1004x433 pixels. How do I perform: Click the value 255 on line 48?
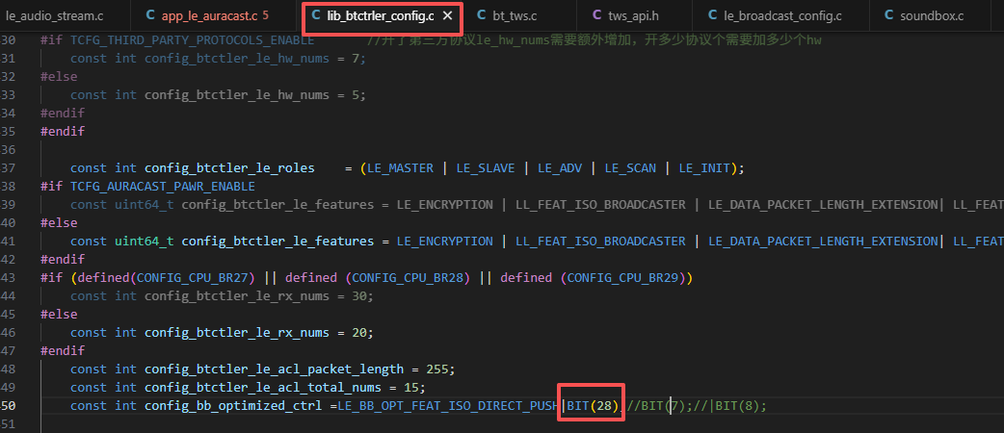(436, 369)
